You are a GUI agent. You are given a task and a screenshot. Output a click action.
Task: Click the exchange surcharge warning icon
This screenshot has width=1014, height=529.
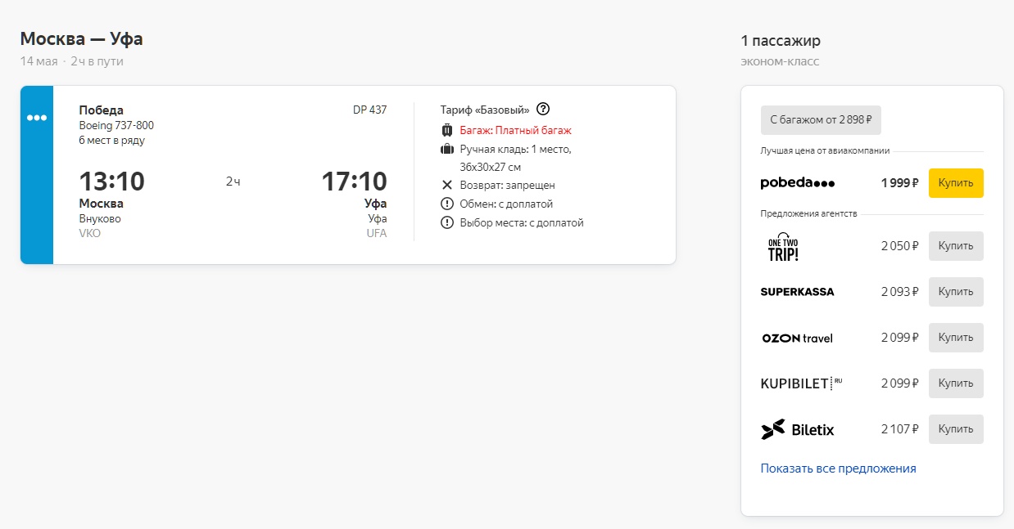pos(446,204)
